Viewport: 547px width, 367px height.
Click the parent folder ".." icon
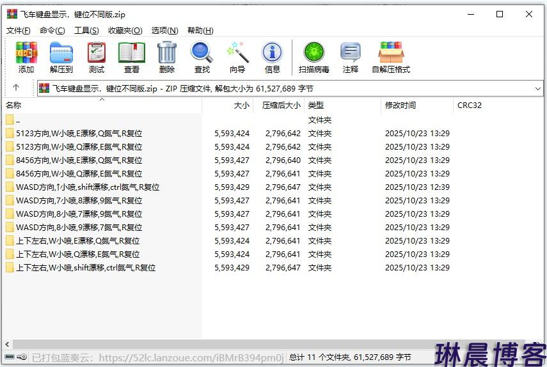pyautogui.click(x=10, y=120)
